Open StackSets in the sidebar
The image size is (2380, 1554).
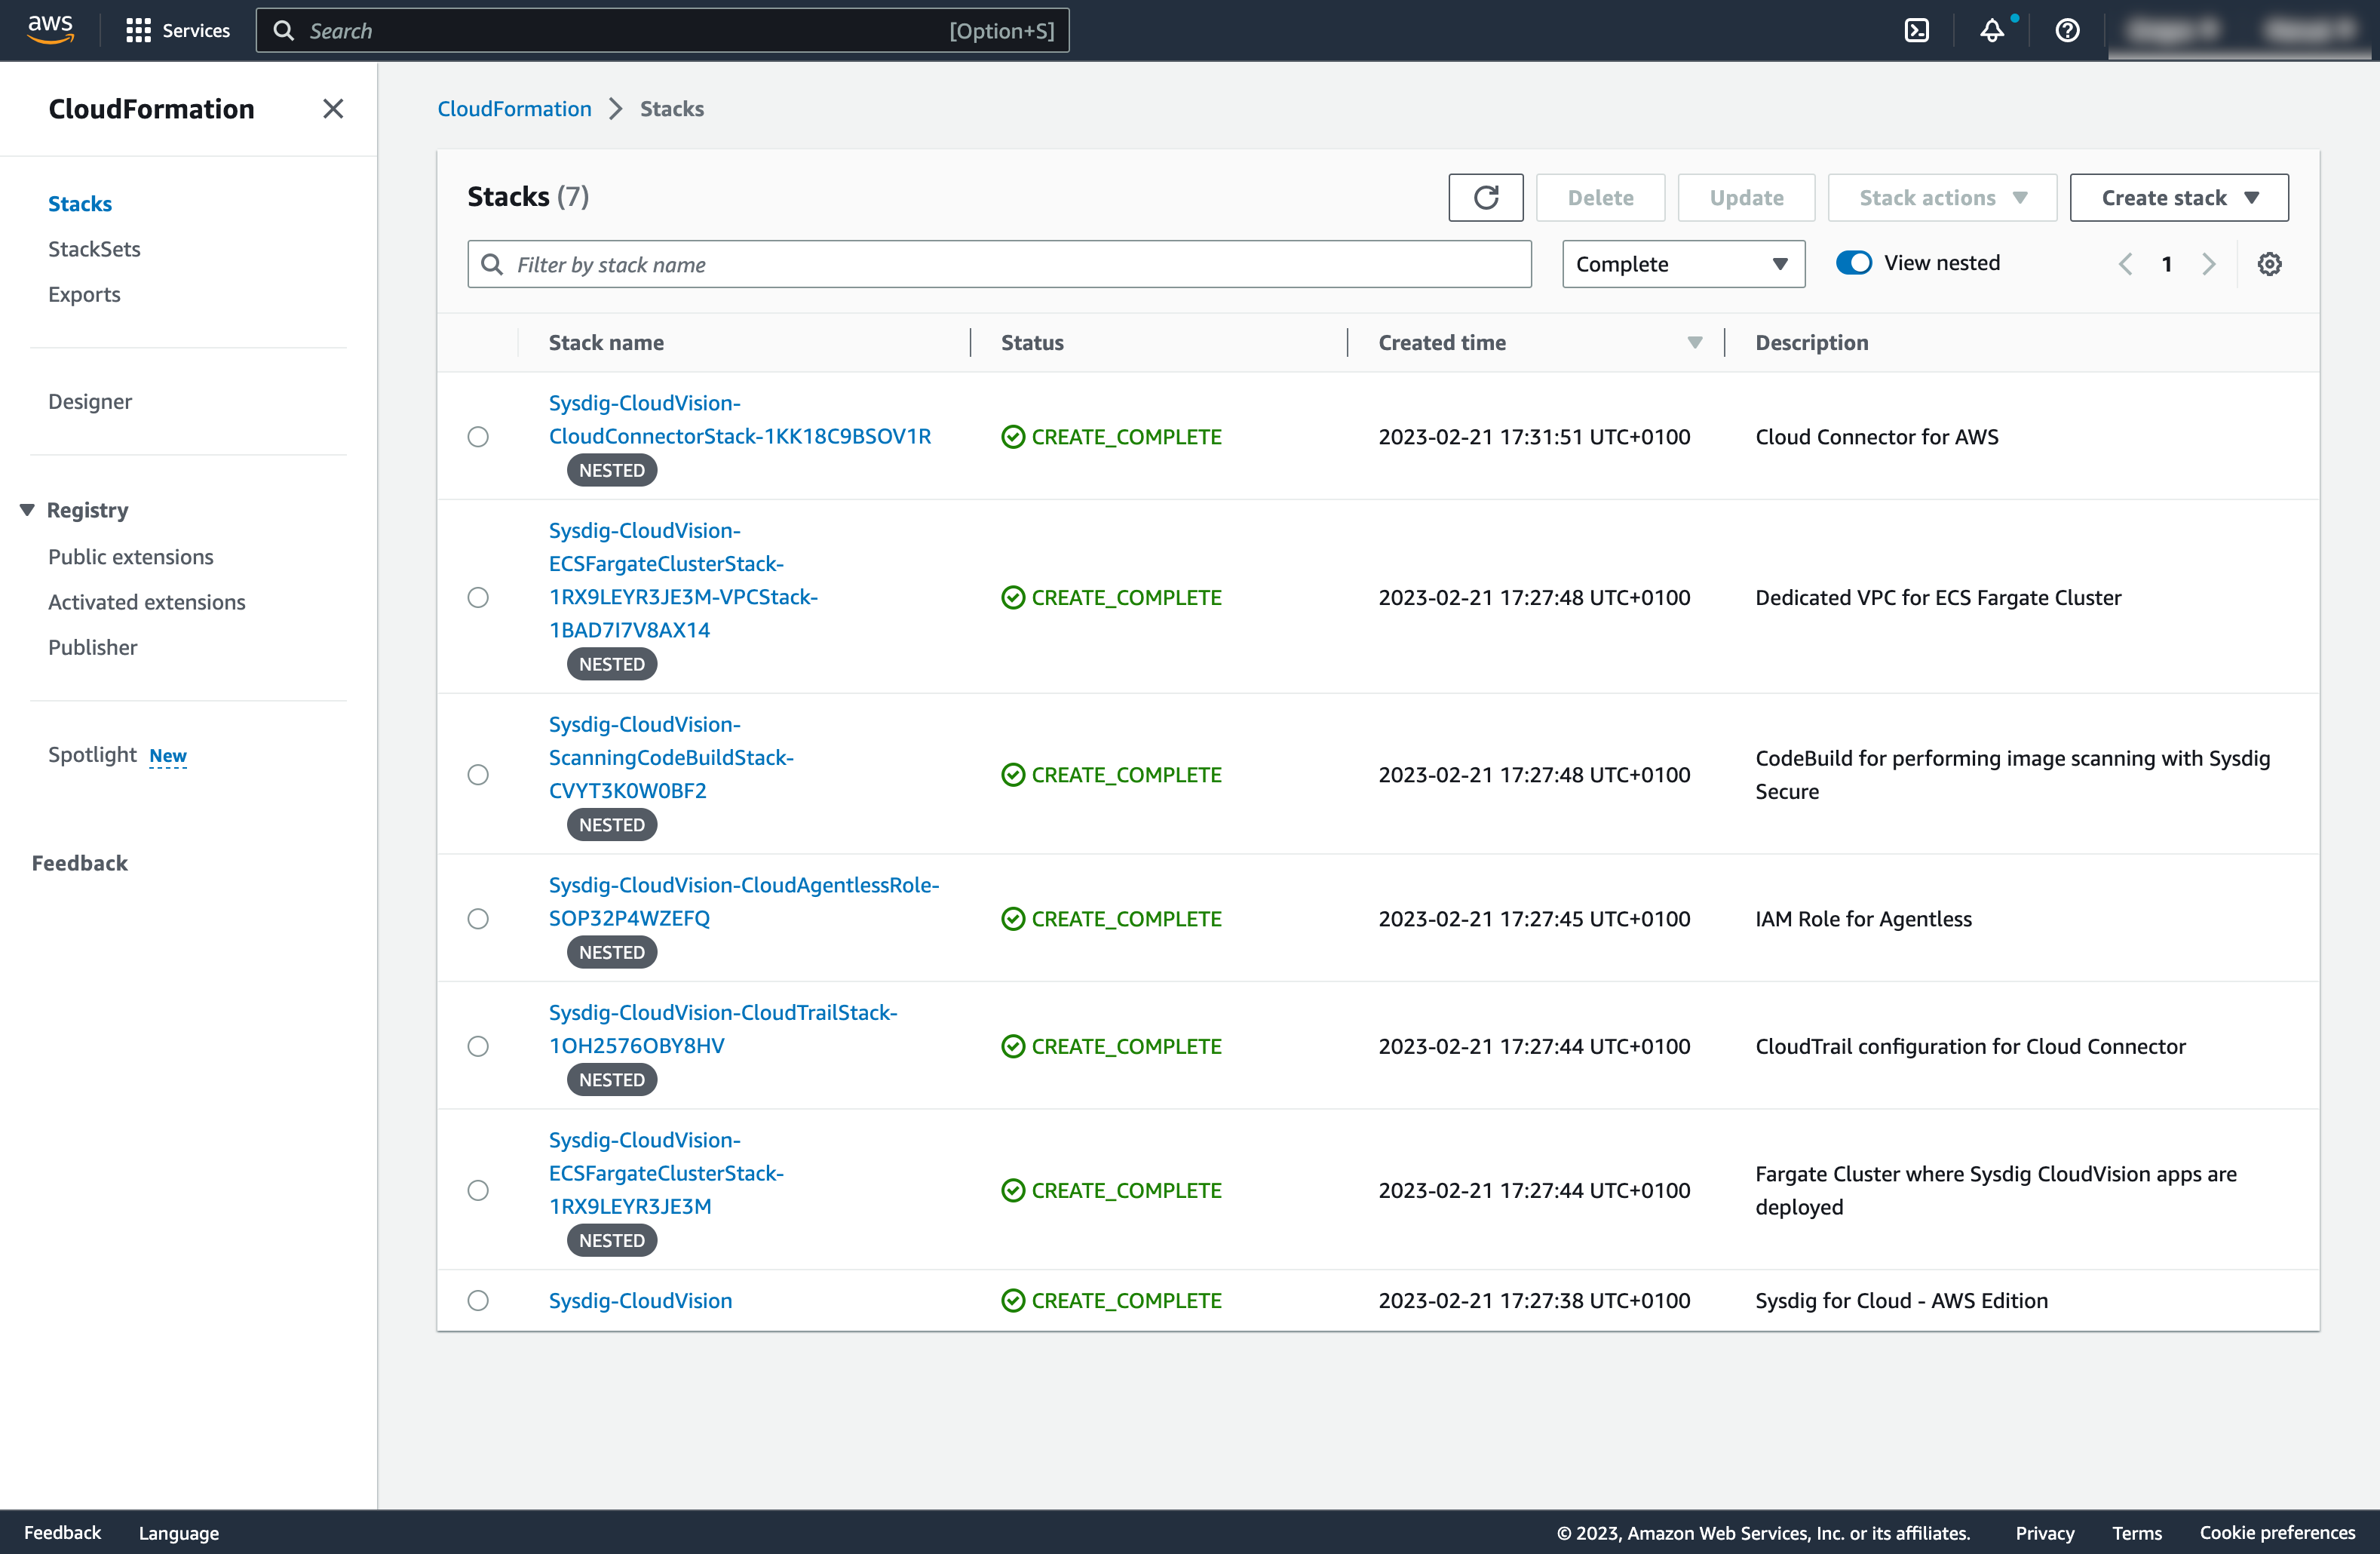point(94,248)
